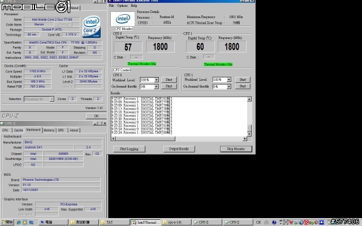Open the Help menu in Thermal Analysis Tool
This screenshot has height=226, width=362.
point(134,6)
